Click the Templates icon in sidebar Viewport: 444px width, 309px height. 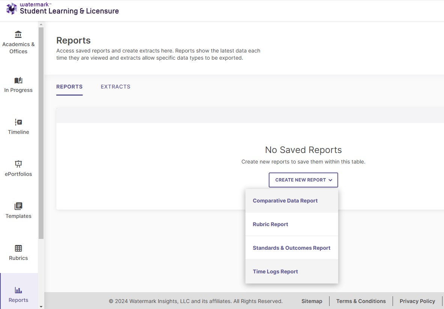click(18, 206)
